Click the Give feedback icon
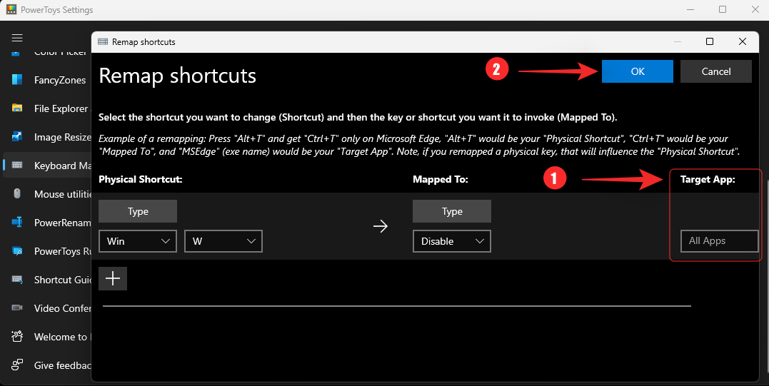Viewport: 769px width, 386px height. click(17, 365)
